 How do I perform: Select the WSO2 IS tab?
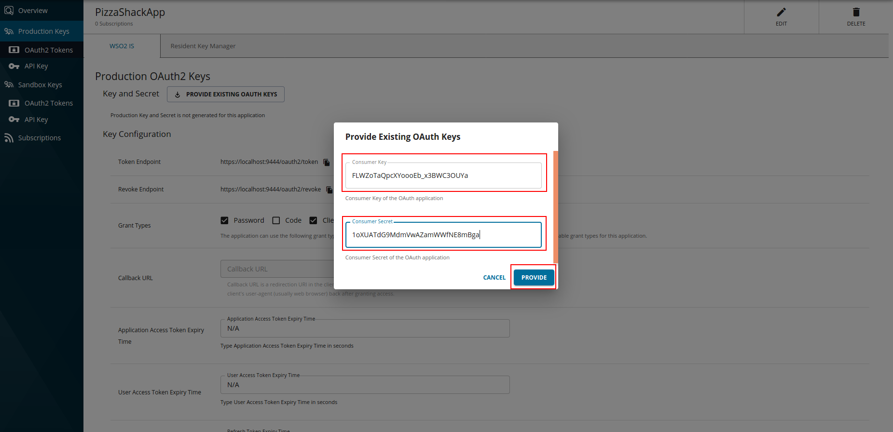(x=122, y=46)
